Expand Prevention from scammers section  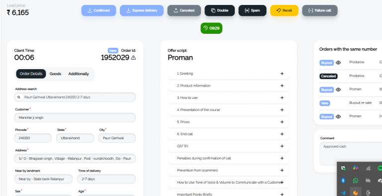click(228, 171)
